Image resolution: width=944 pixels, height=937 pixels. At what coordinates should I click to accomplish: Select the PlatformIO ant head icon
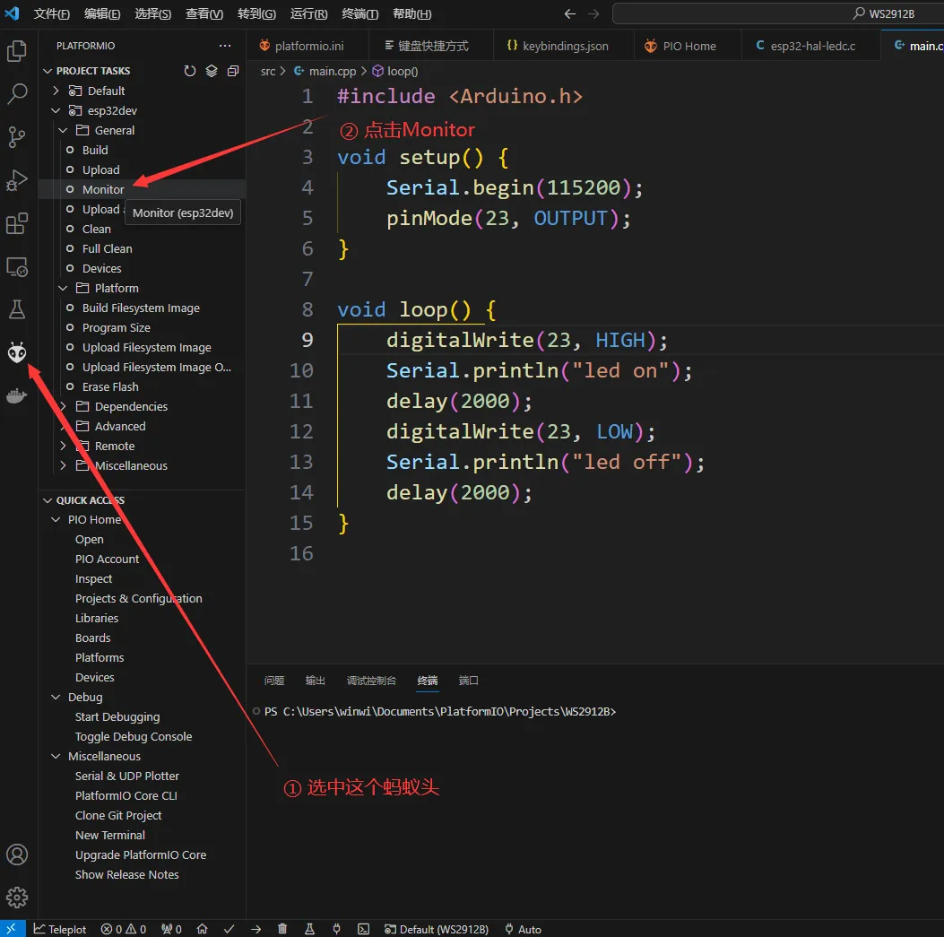coord(17,352)
